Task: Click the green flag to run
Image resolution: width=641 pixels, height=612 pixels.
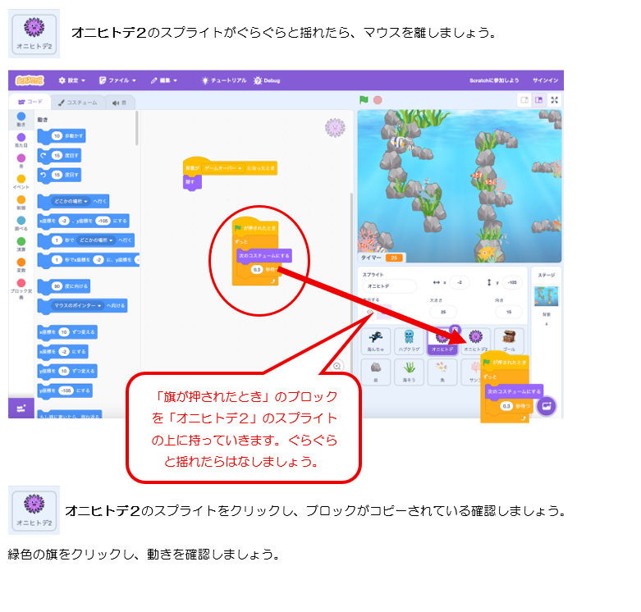Action: point(364,100)
